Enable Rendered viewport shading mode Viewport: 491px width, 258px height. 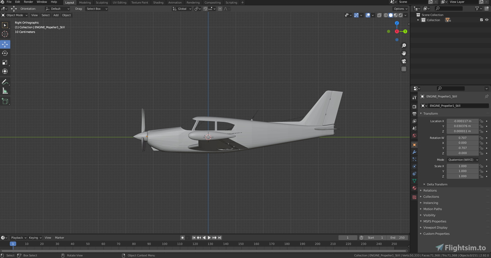(x=400, y=15)
